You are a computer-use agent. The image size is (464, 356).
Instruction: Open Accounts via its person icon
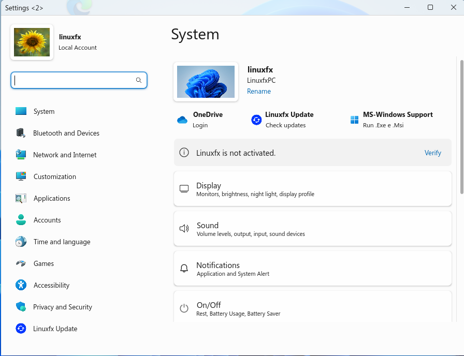click(21, 220)
